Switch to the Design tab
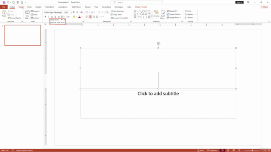The image size is (271, 152). [39, 7]
